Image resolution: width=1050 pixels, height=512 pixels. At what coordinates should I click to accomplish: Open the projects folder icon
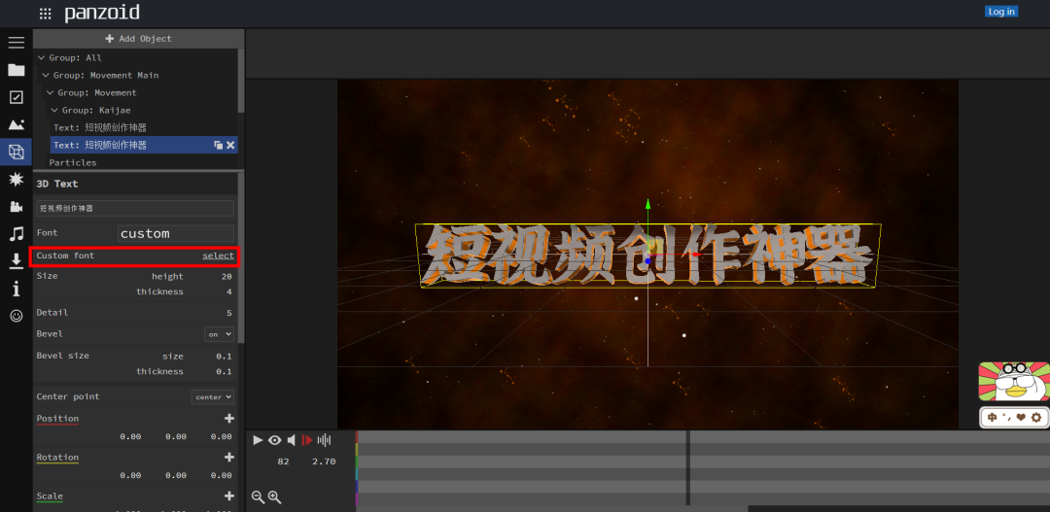16,70
